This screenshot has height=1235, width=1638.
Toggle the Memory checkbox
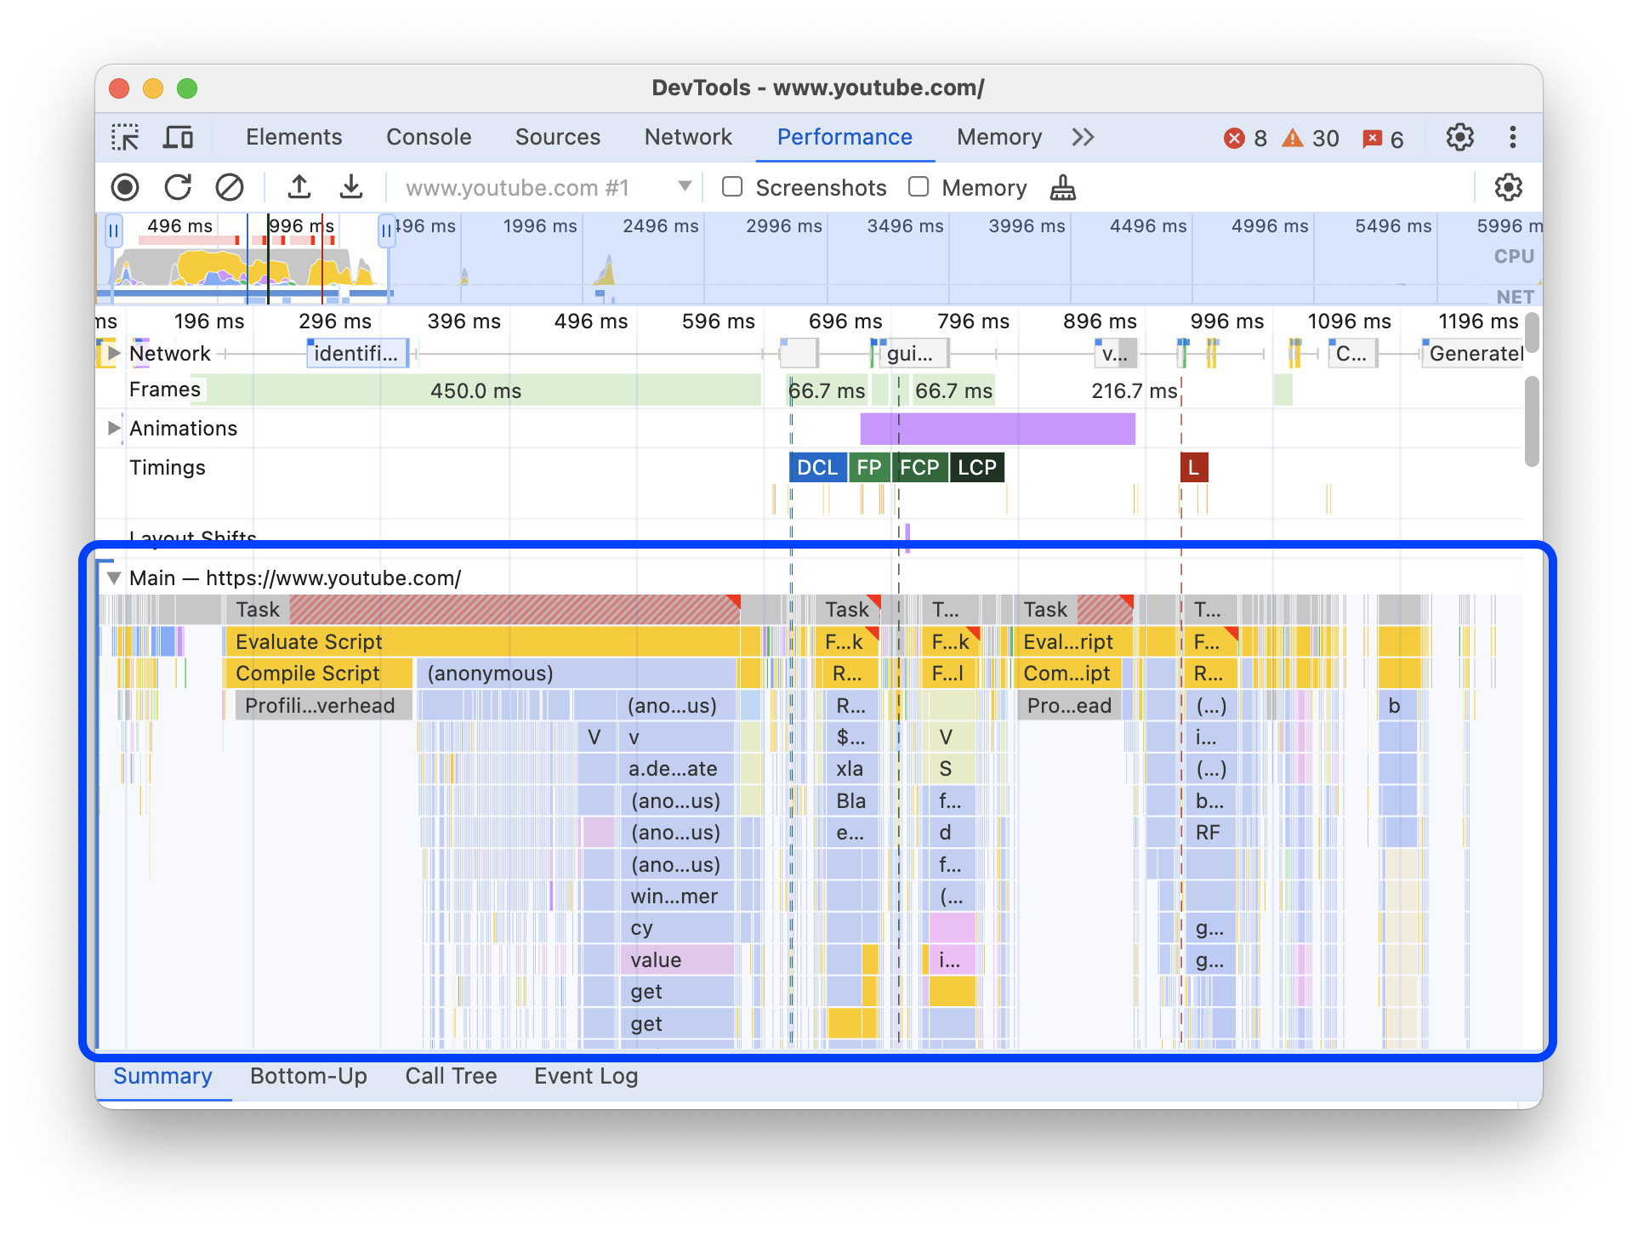[x=916, y=187]
